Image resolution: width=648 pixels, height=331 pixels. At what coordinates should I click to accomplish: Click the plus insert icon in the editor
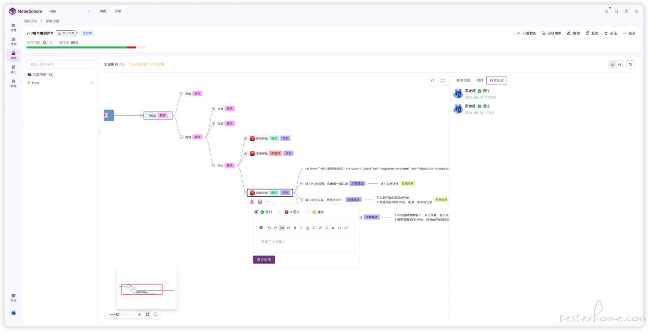tap(261, 228)
